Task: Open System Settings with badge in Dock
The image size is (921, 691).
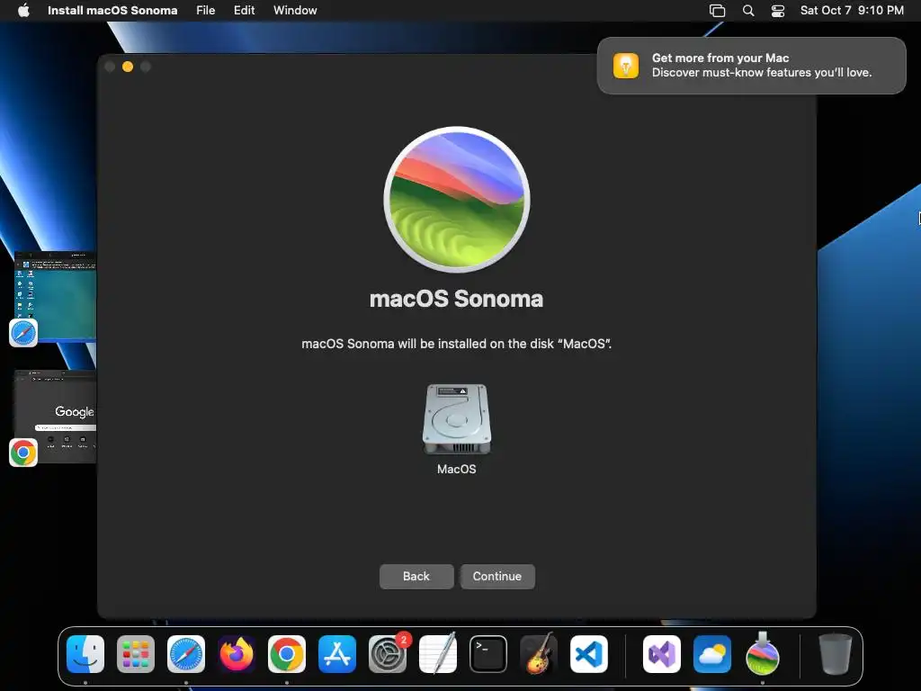Action: [389, 654]
